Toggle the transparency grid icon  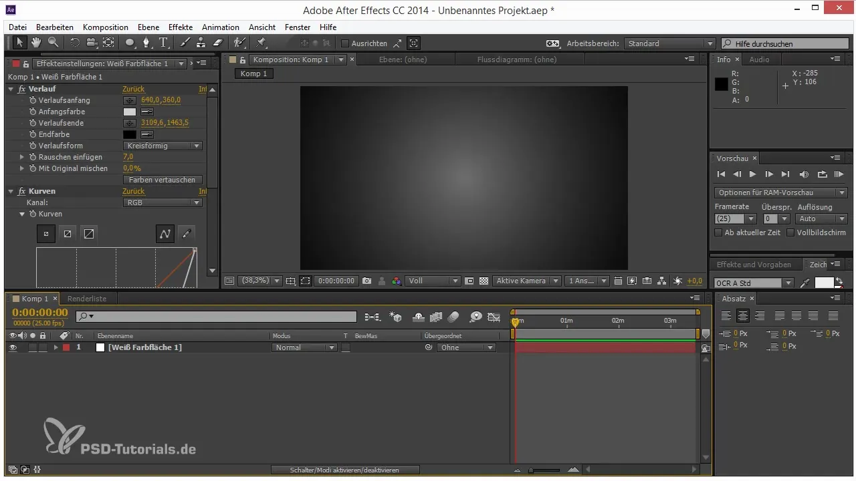[x=484, y=281]
